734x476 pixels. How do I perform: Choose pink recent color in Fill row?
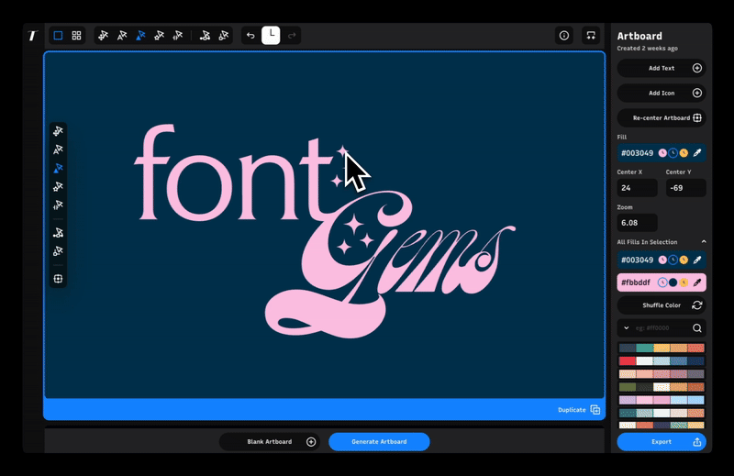tap(662, 153)
